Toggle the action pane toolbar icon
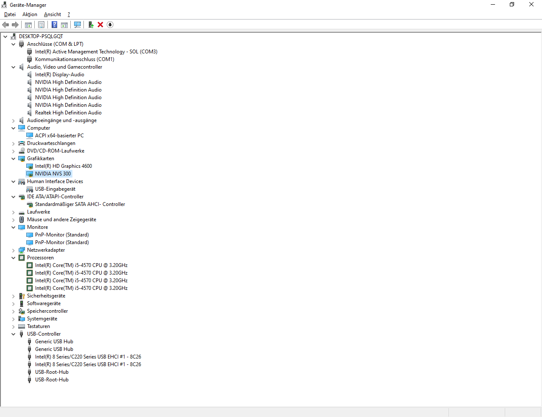The image size is (542, 417). (x=64, y=25)
